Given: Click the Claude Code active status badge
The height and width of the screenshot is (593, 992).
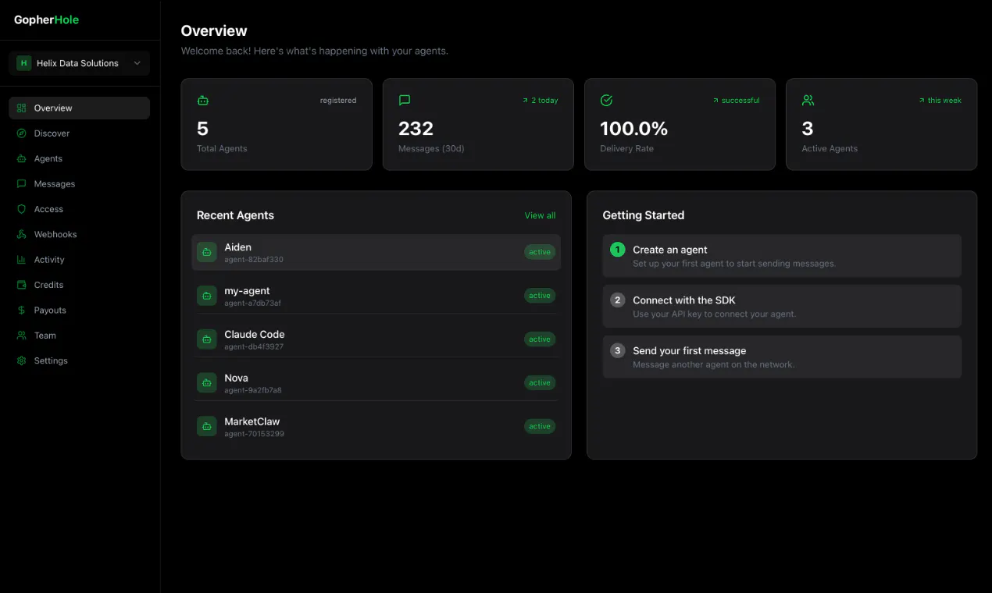Looking at the screenshot, I should (540, 339).
